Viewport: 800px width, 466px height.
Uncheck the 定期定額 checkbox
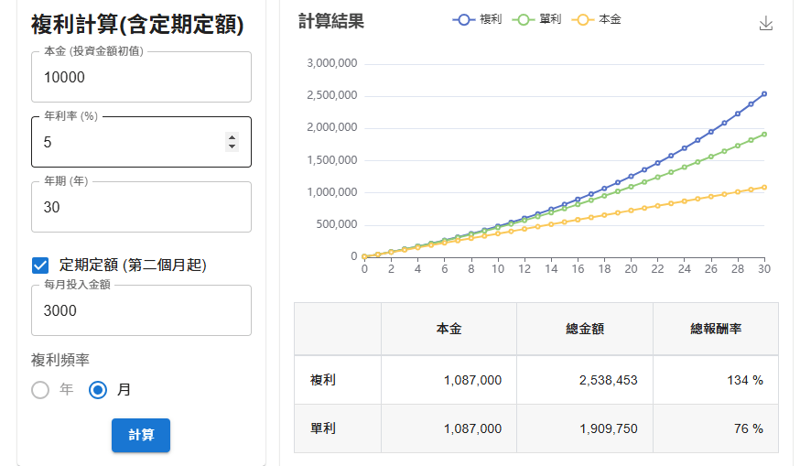point(40,266)
